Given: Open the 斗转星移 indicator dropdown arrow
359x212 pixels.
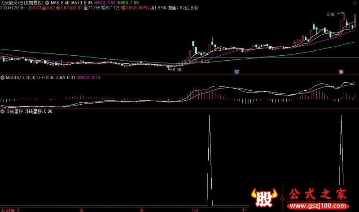Looking at the screenshot, I should [x=2, y=111].
